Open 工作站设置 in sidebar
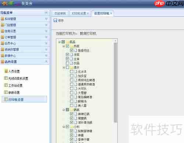 click(15, 86)
